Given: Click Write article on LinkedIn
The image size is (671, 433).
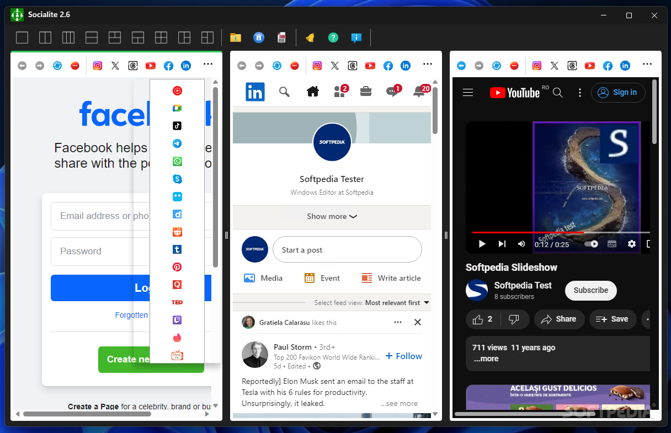Looking at the screenshot, I should click(391, 278).
